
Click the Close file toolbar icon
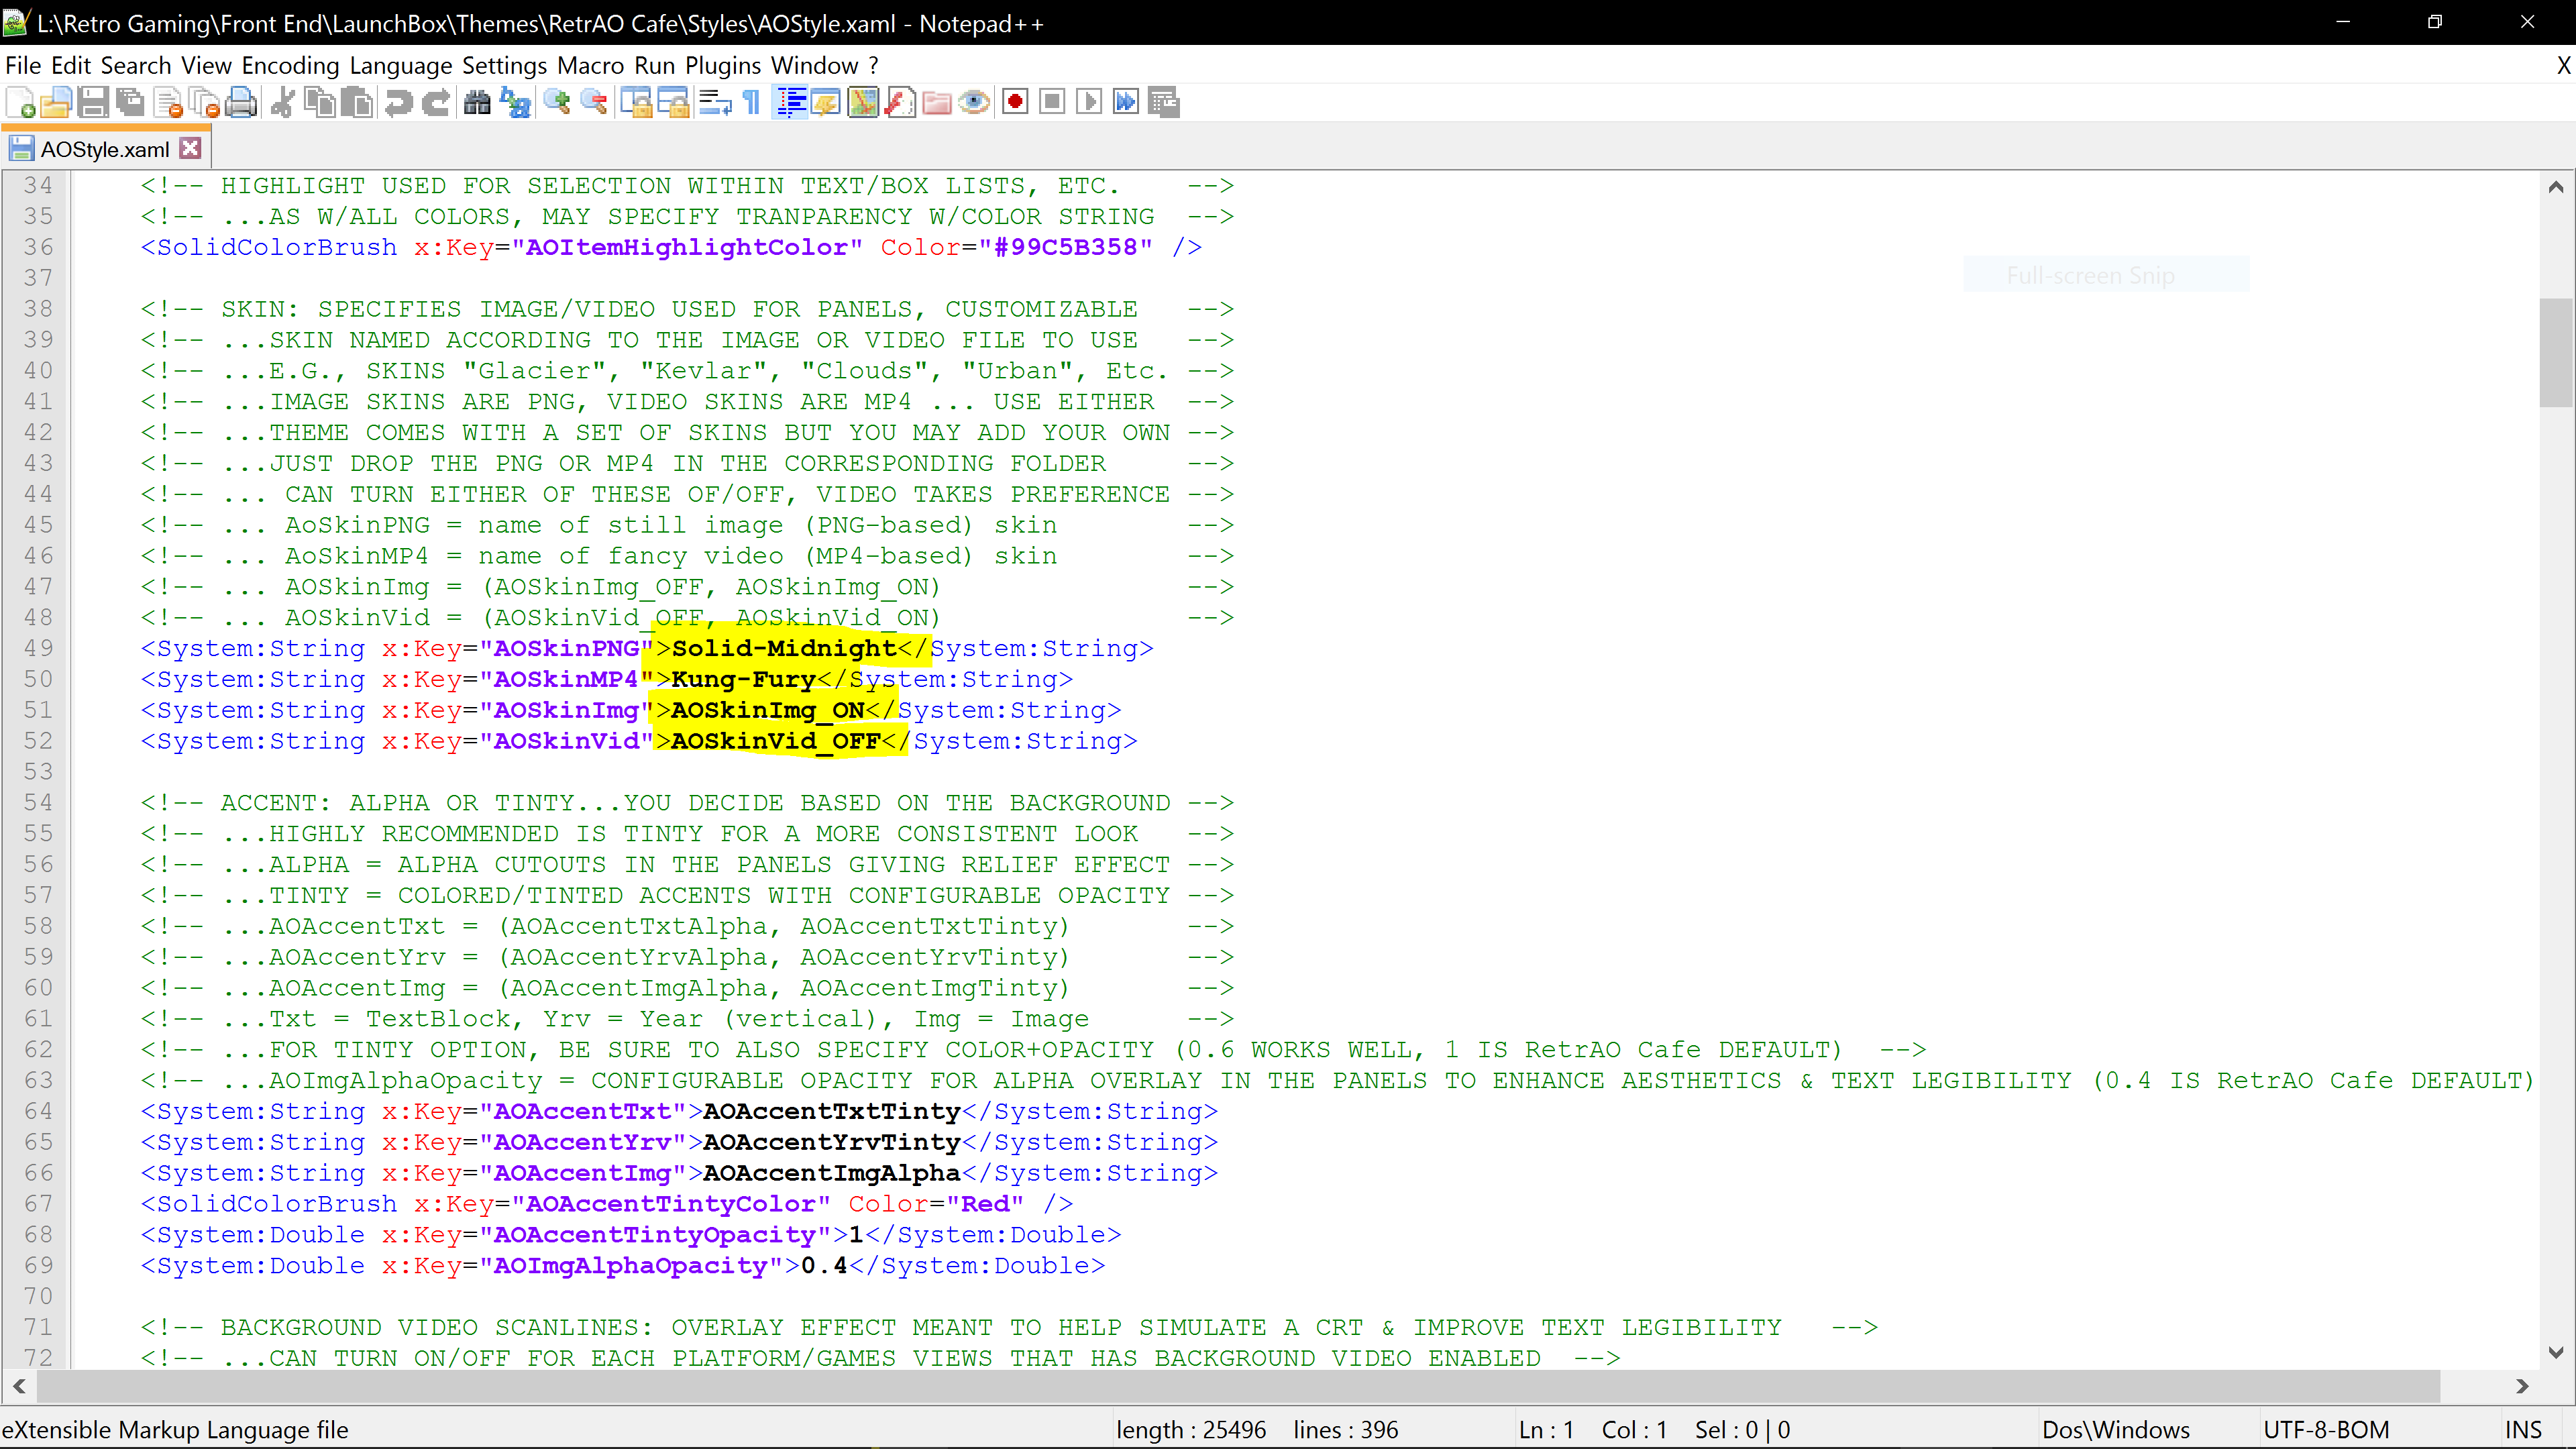(x=168, y=102)
